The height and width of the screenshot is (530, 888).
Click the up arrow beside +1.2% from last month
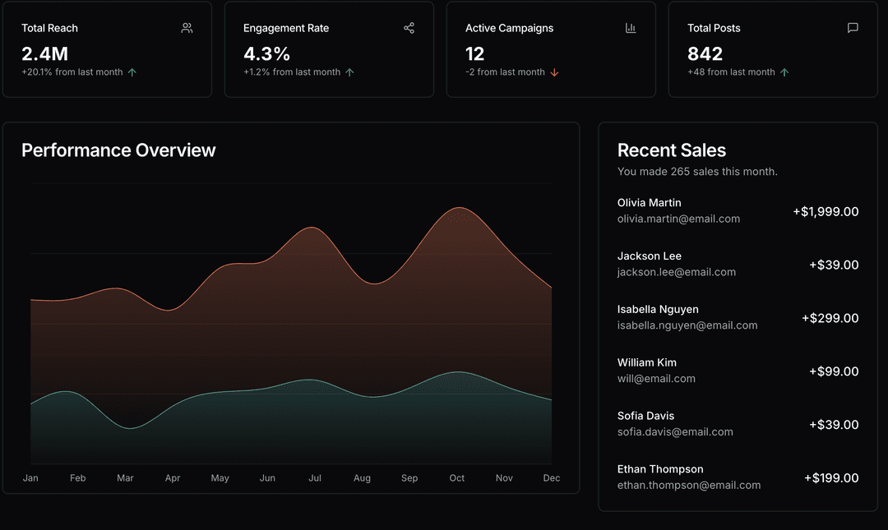click(x=349, y=72)
